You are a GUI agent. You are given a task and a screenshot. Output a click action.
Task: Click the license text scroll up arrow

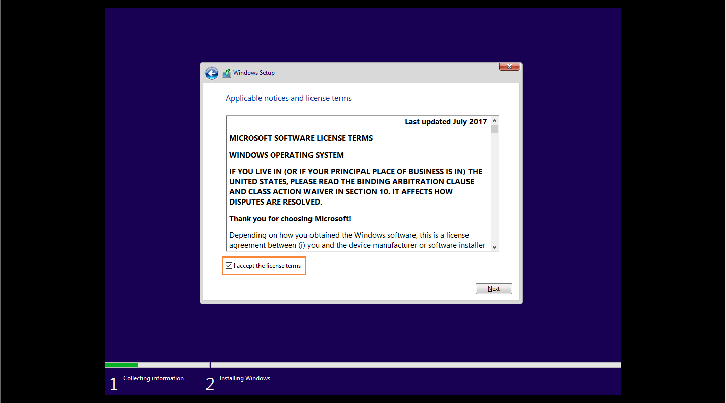pyautogui.click(x=494, y=121)
